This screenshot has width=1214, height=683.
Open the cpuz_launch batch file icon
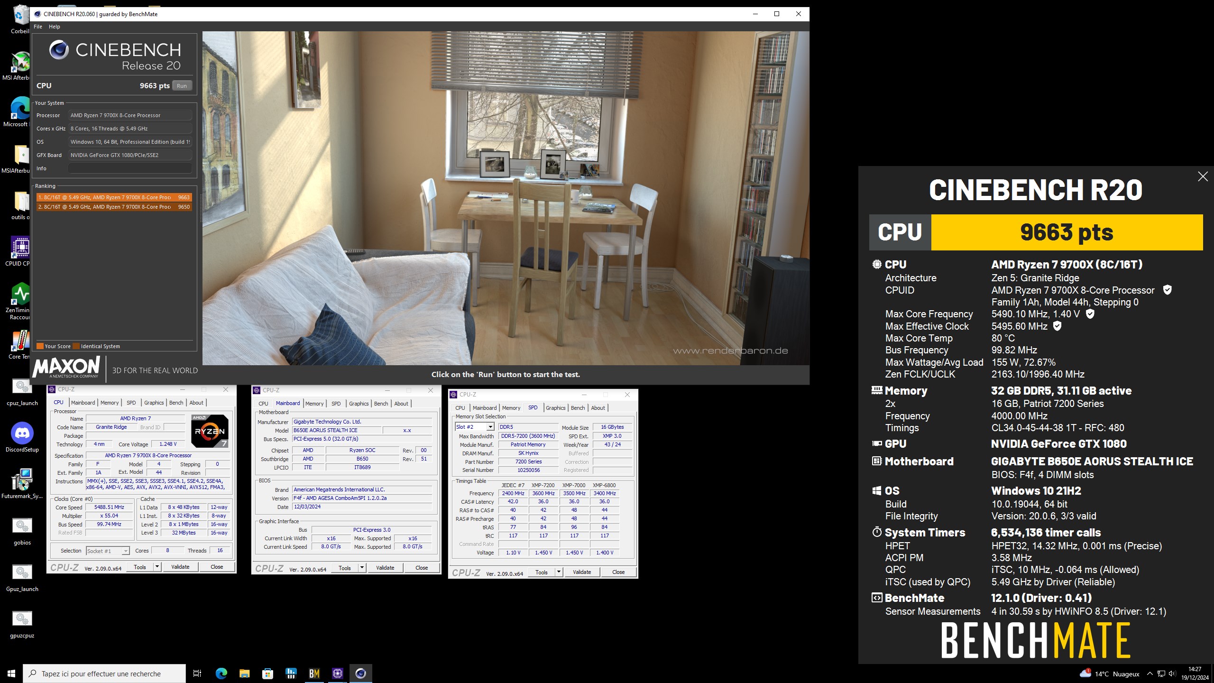pyautogui.click(x=22, y=392)
